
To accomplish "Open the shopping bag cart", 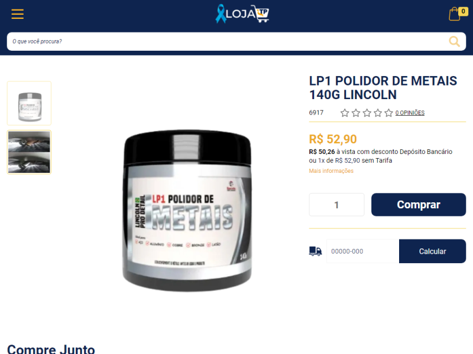I will [x=455, y=14].
